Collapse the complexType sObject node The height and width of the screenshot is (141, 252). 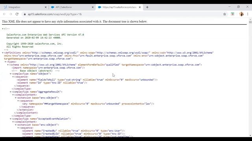(x=11, y=74)
